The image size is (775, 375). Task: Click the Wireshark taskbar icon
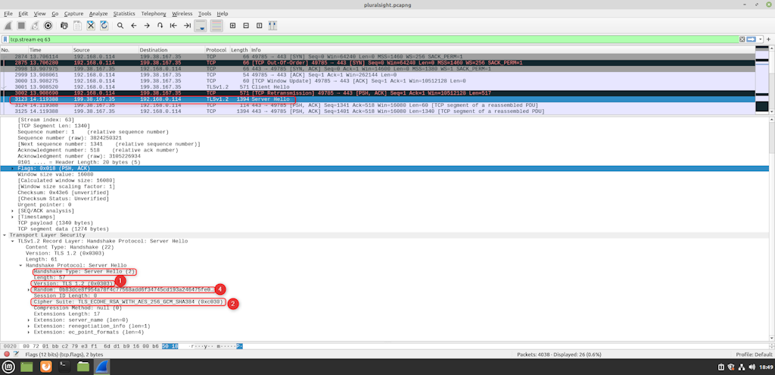click(x=102, y=367)
